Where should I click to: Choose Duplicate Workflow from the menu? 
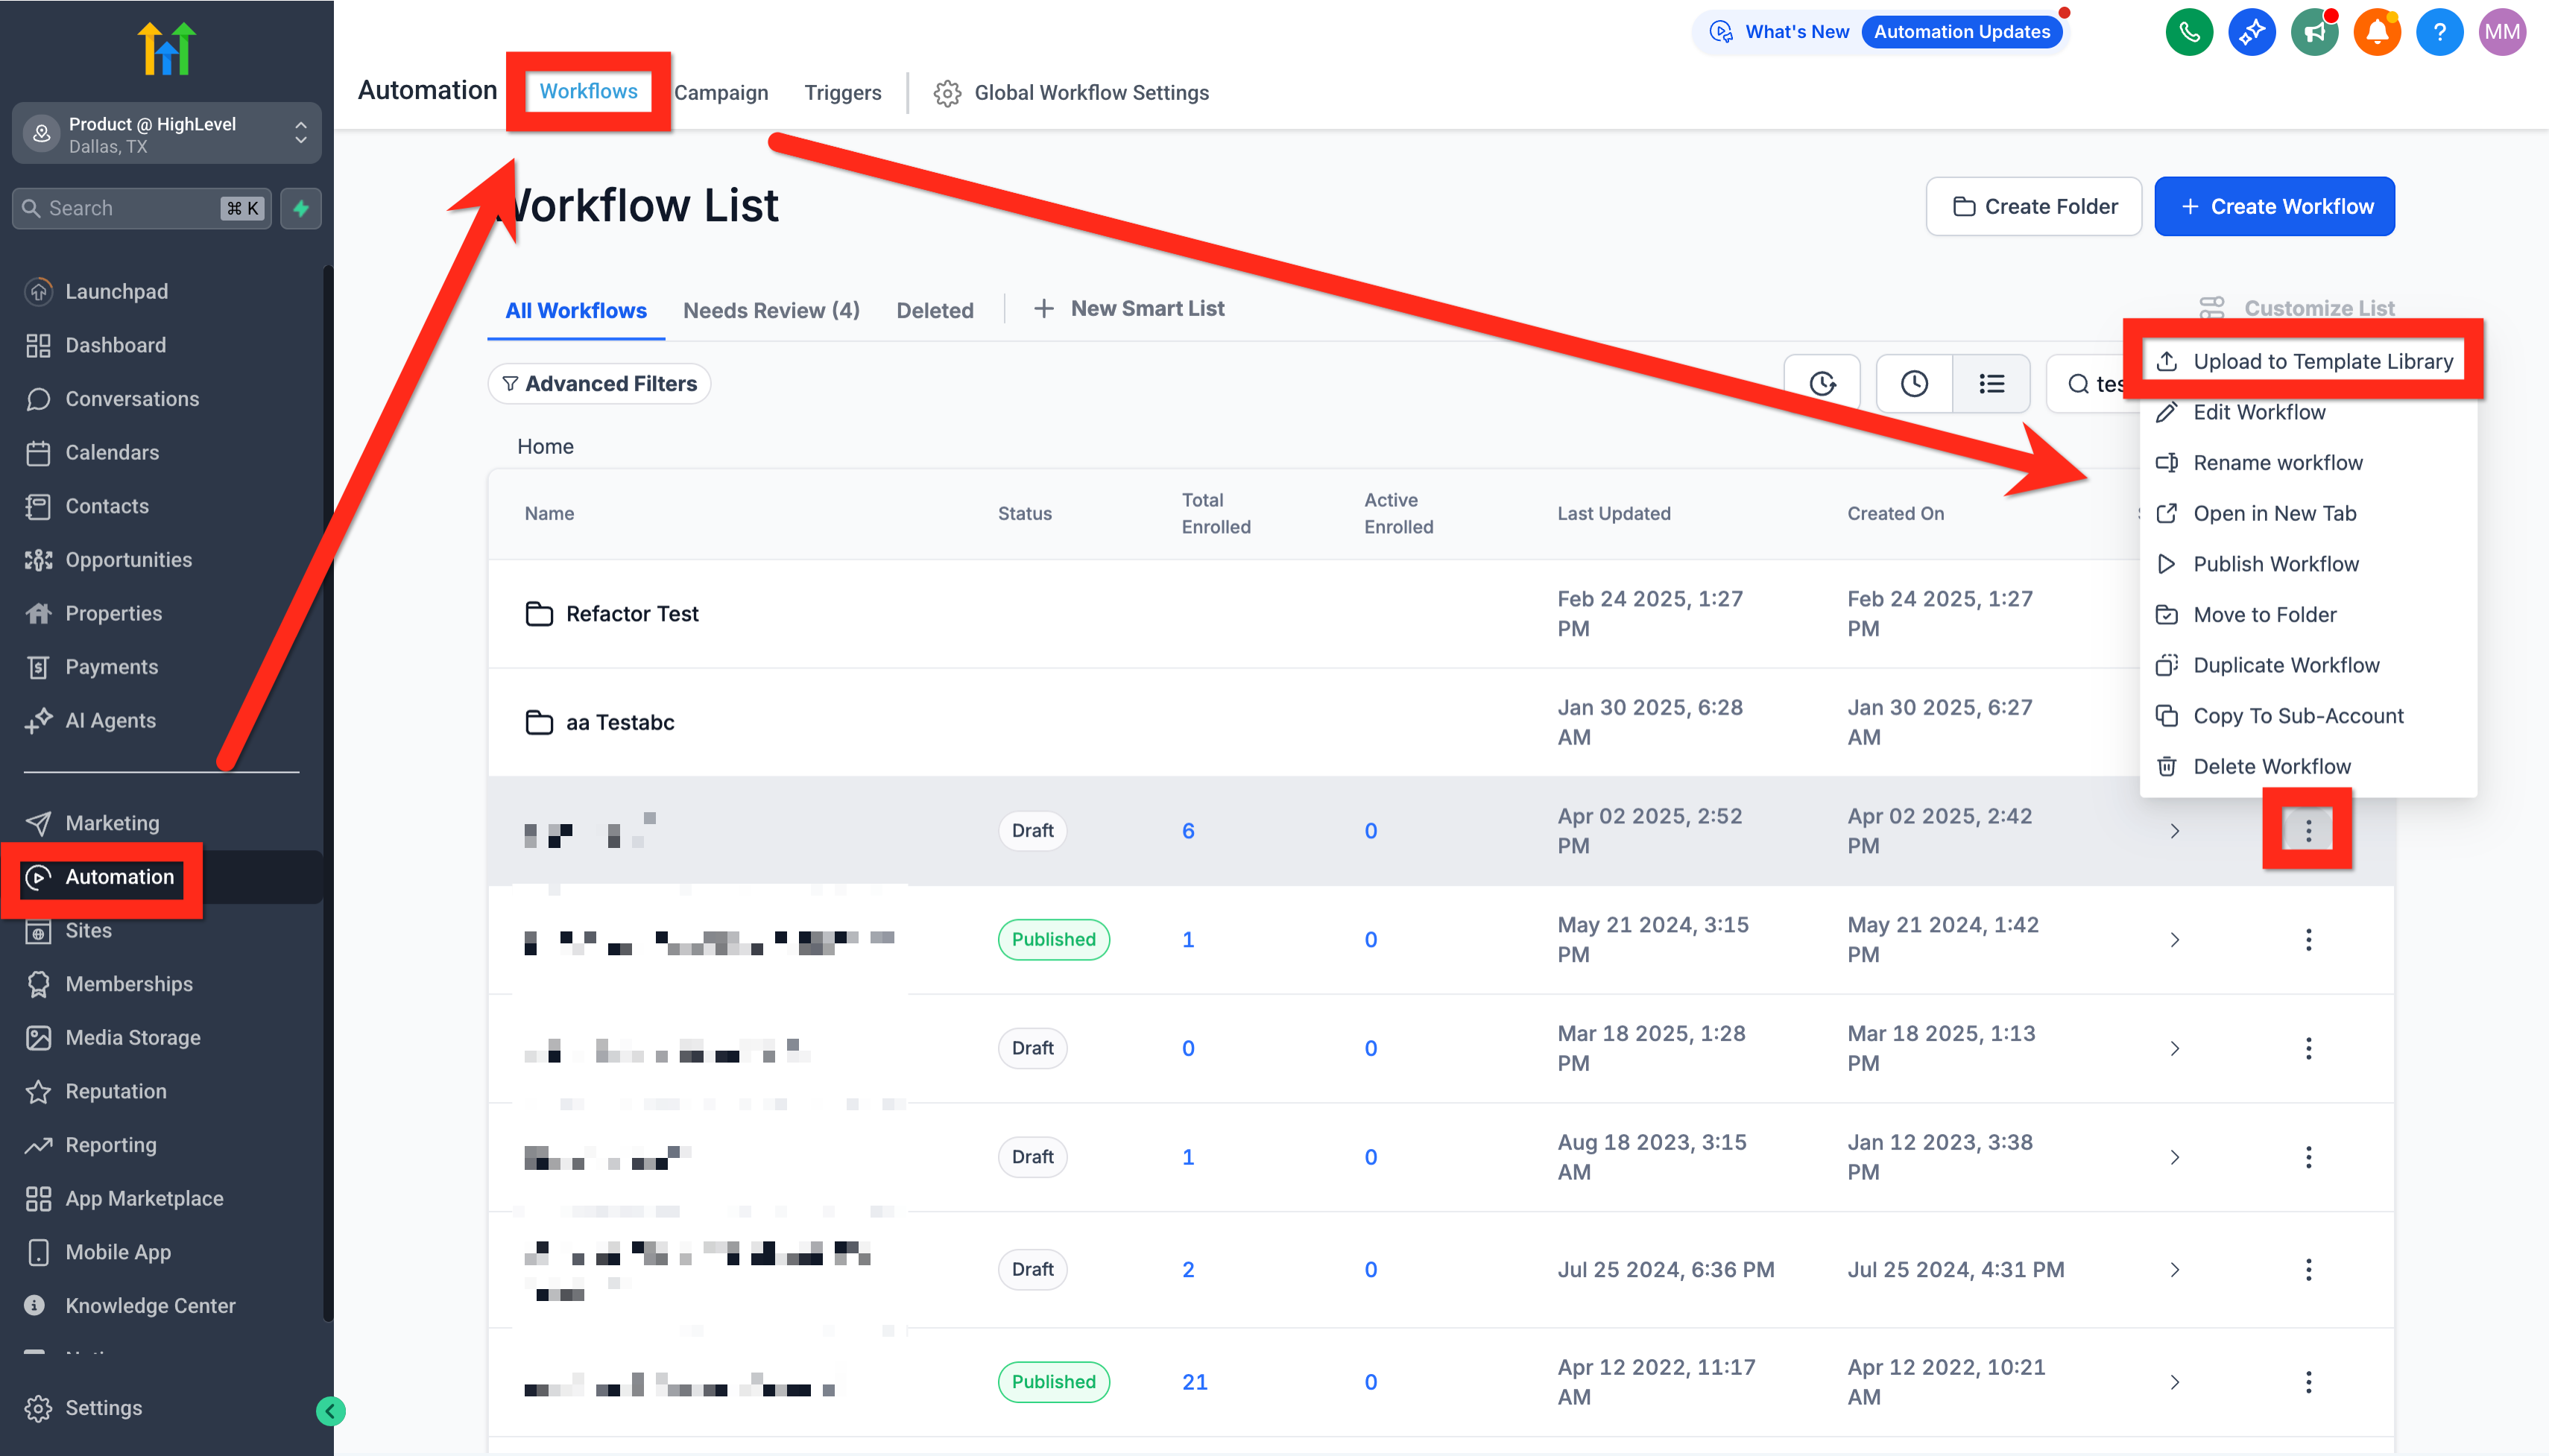[x=2286, y=665]
